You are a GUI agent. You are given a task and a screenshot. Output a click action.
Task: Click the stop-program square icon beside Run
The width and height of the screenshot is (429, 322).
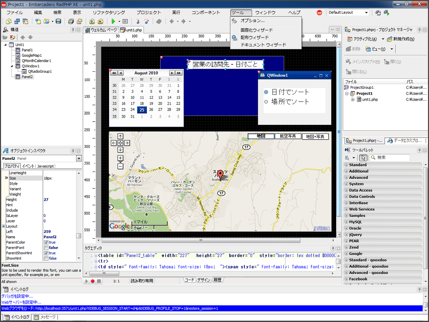125,21
